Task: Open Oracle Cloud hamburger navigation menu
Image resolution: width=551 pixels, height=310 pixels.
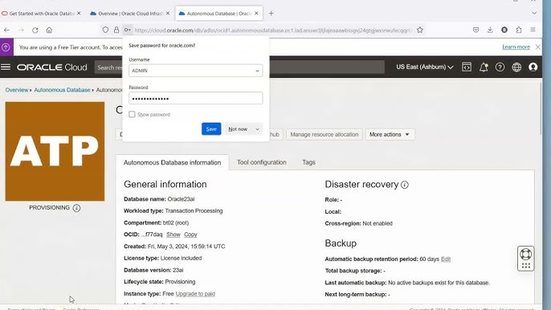Action: 6,67
